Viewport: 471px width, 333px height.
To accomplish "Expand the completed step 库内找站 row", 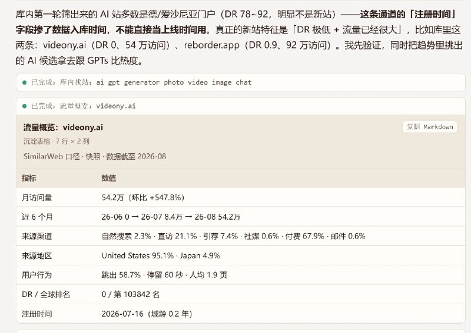I will coord(240,82).
